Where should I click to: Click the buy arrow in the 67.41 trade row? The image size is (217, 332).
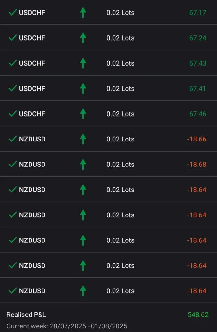click(x=83, y=89)
